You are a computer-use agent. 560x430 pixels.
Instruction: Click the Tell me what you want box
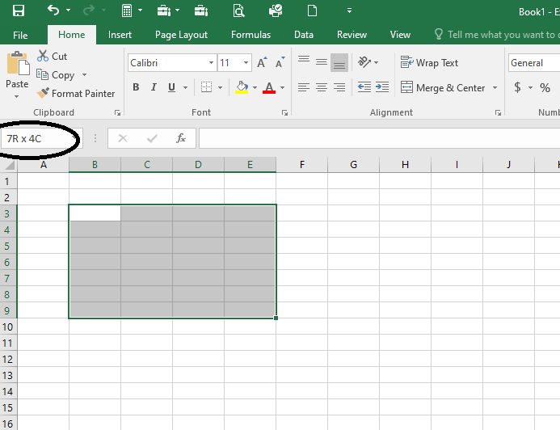[x=496, y=35]
